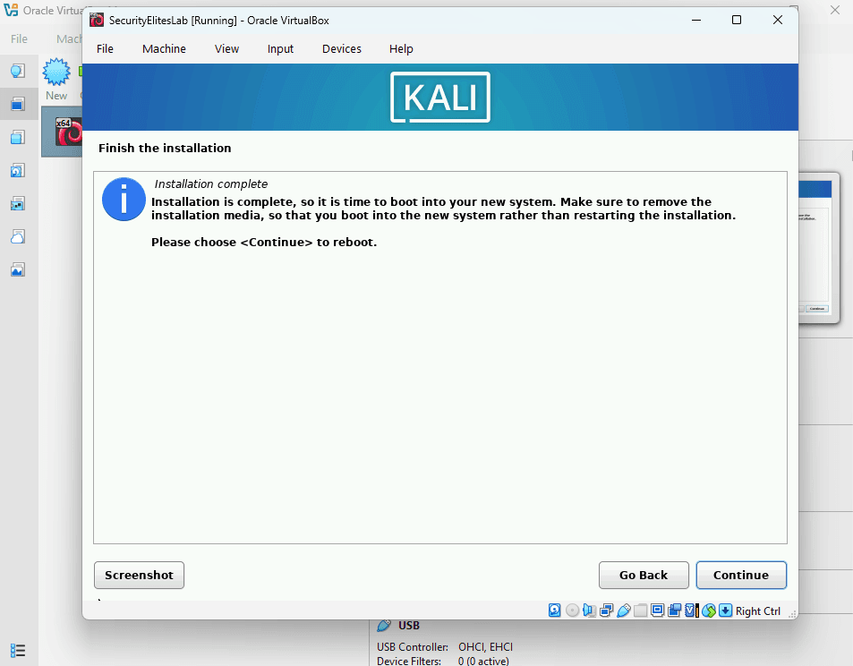Open the Devices menu

(341, 48)
